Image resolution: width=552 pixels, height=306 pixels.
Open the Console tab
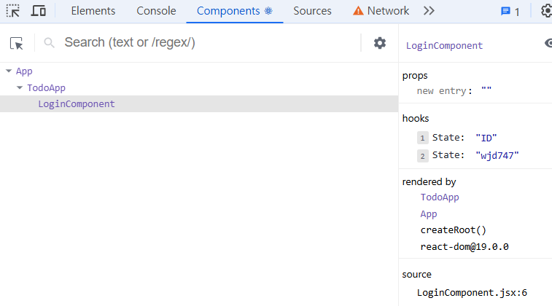click(156, 11)
